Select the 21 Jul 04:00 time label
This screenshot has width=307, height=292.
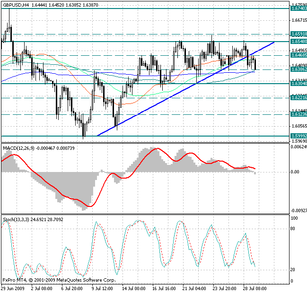194,289
